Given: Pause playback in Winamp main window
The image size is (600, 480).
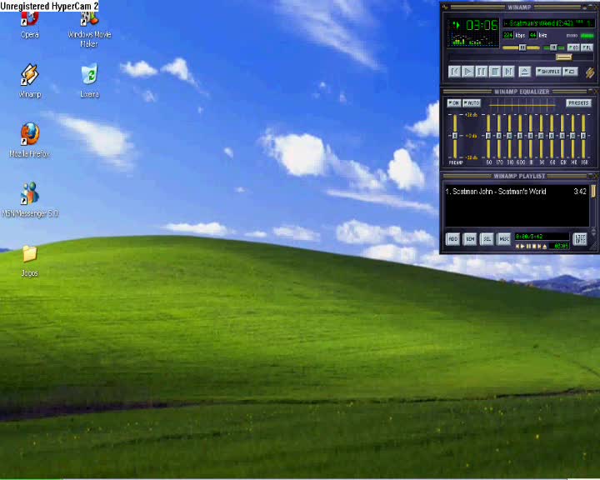Looking at the screenshot, I should (482, 72).
